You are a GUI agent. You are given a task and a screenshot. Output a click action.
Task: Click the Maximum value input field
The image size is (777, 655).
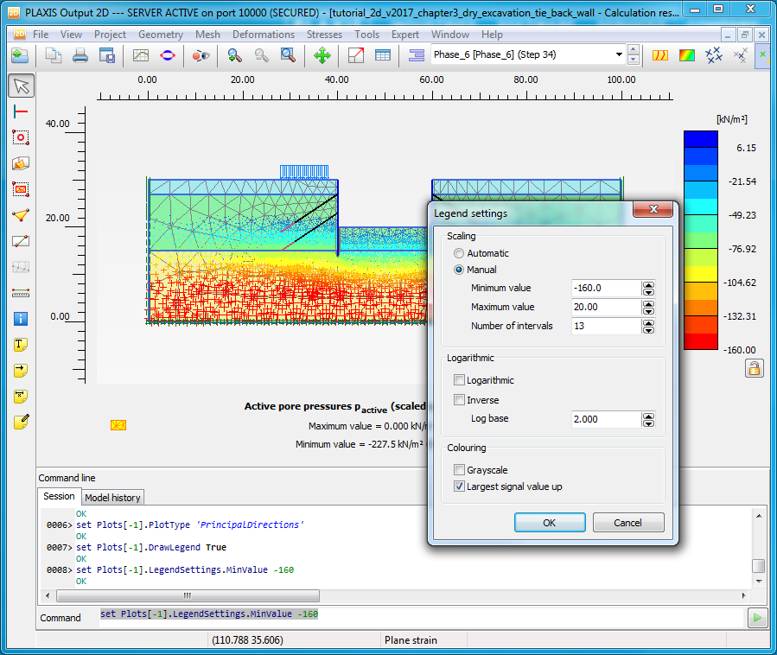click(x=606, y=307)
